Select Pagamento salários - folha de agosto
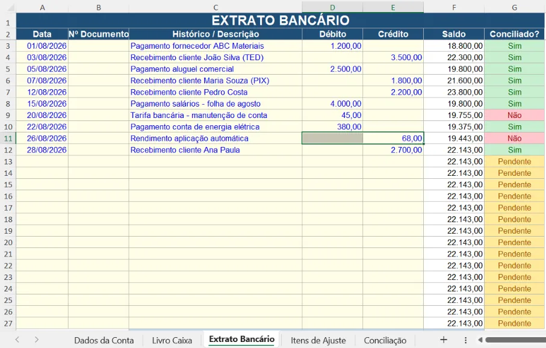546x348 pixels. coord(216,104)
